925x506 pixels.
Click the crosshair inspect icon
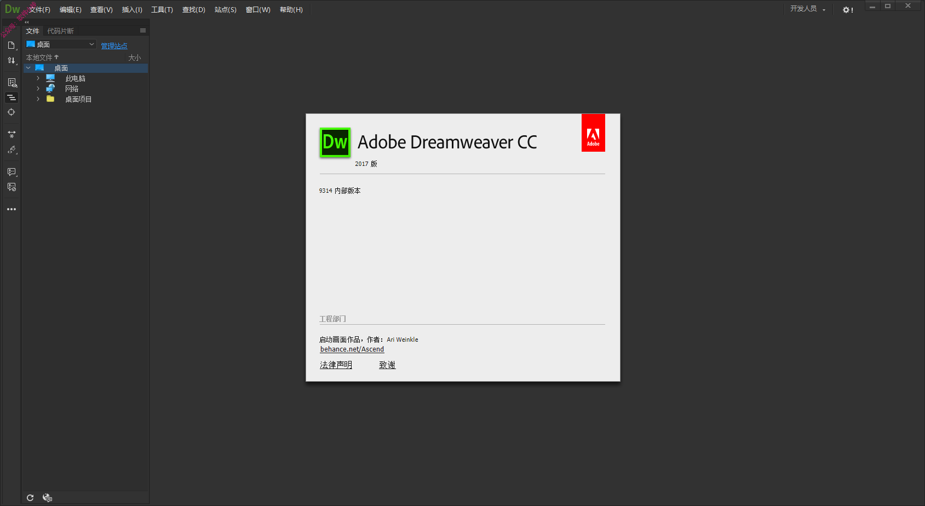tap(11, 112)
